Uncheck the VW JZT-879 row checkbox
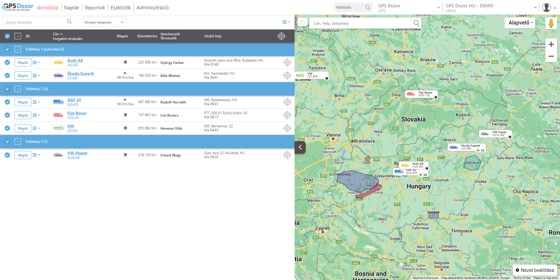560x280 pixels. [x=7, y=128]
